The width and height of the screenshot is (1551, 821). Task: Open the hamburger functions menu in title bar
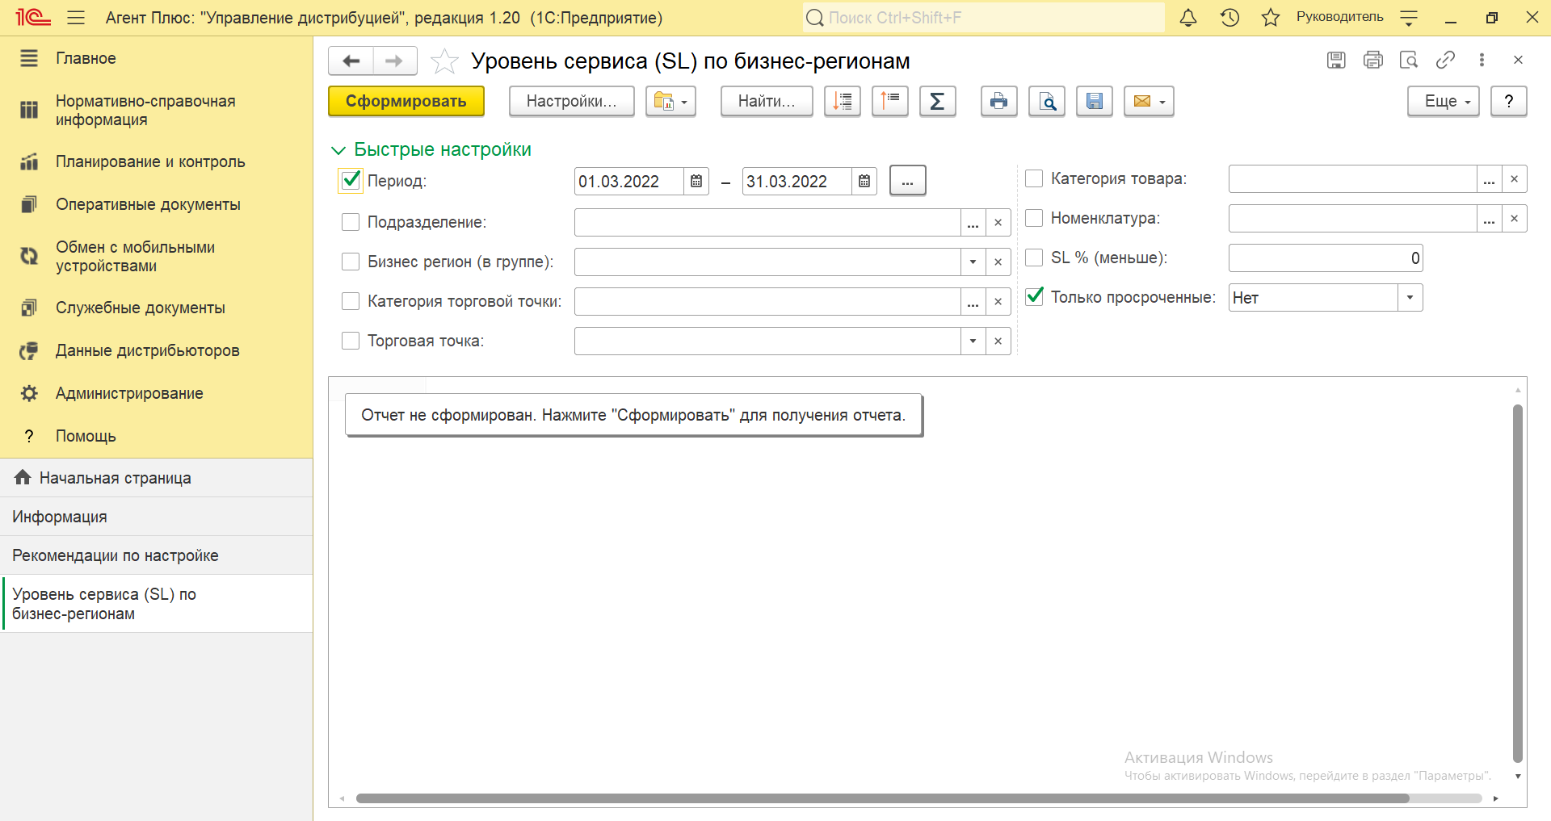coord(76,17)
